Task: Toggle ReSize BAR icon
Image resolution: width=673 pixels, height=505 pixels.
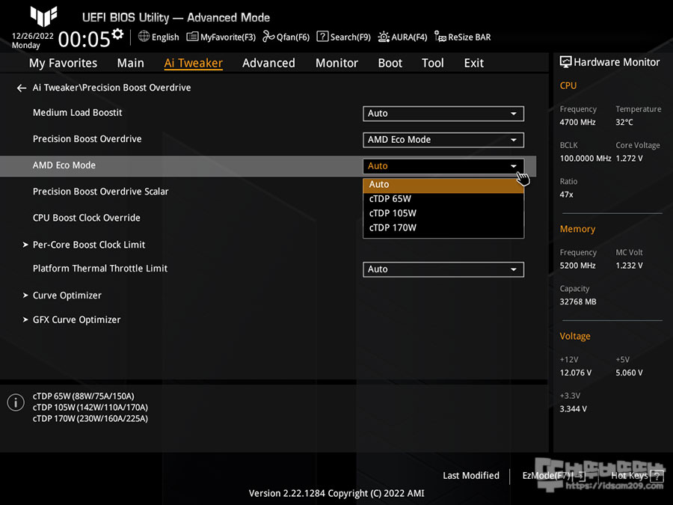Action: [x=440, y=37]
